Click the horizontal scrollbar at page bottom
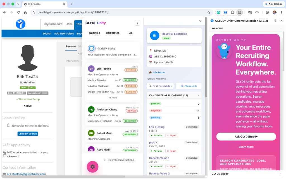The width and height of the screenshot is (286, 179). point(63,176)
